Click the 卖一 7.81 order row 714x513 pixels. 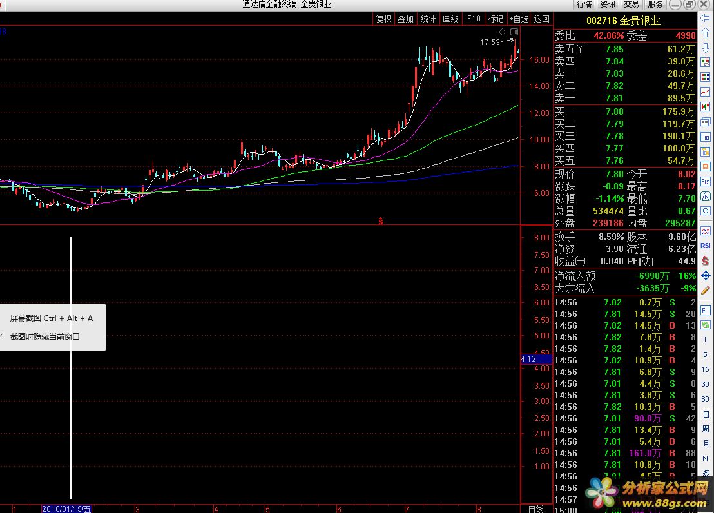point(625,98)
